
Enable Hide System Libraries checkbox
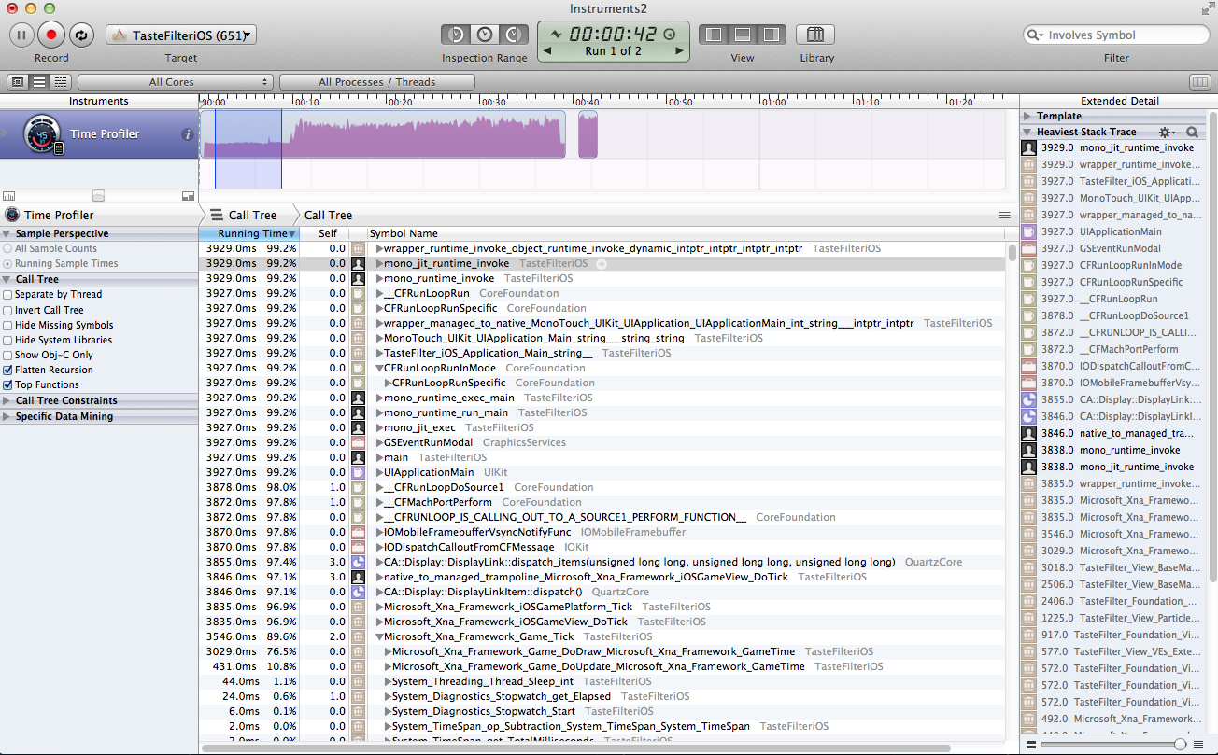(8, 340)
